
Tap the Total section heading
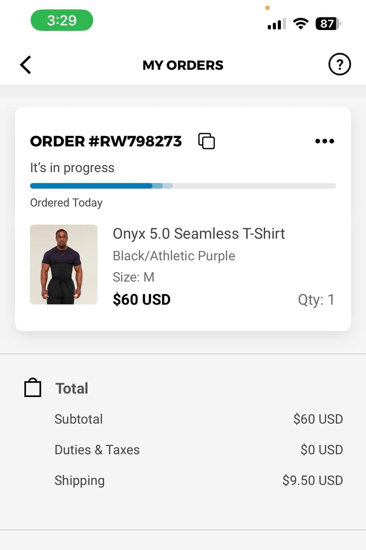[72, 388]
